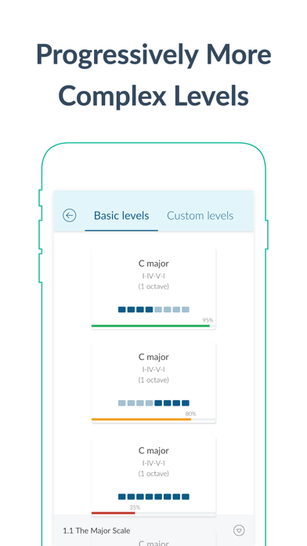Screen dimensions: 307x546
Task: Click the orange 80% progress bar
Action: point(141,419)
